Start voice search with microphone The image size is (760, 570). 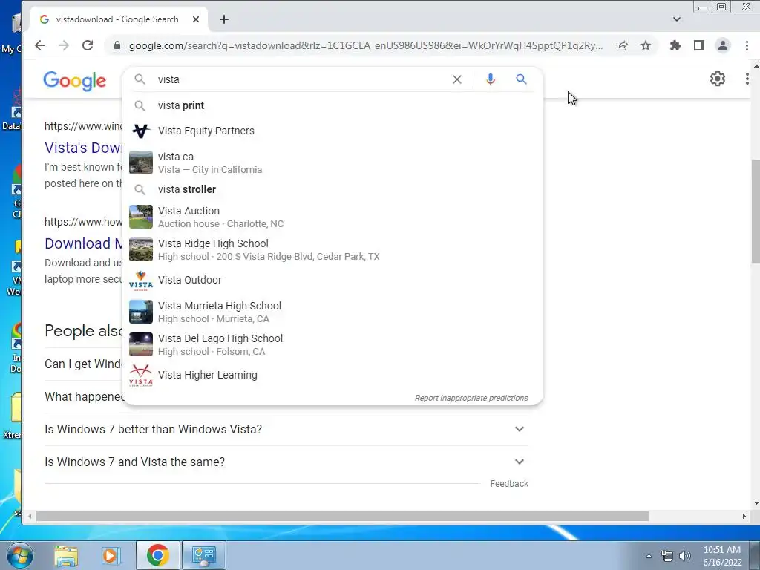pos(491,79)
